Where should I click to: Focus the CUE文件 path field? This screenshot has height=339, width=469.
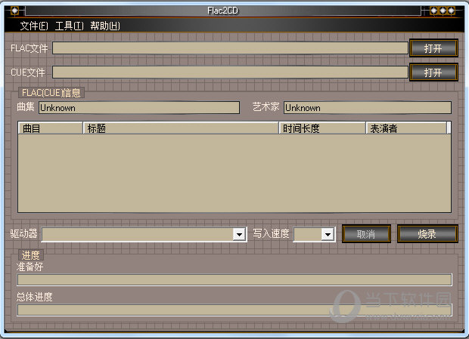230,72
